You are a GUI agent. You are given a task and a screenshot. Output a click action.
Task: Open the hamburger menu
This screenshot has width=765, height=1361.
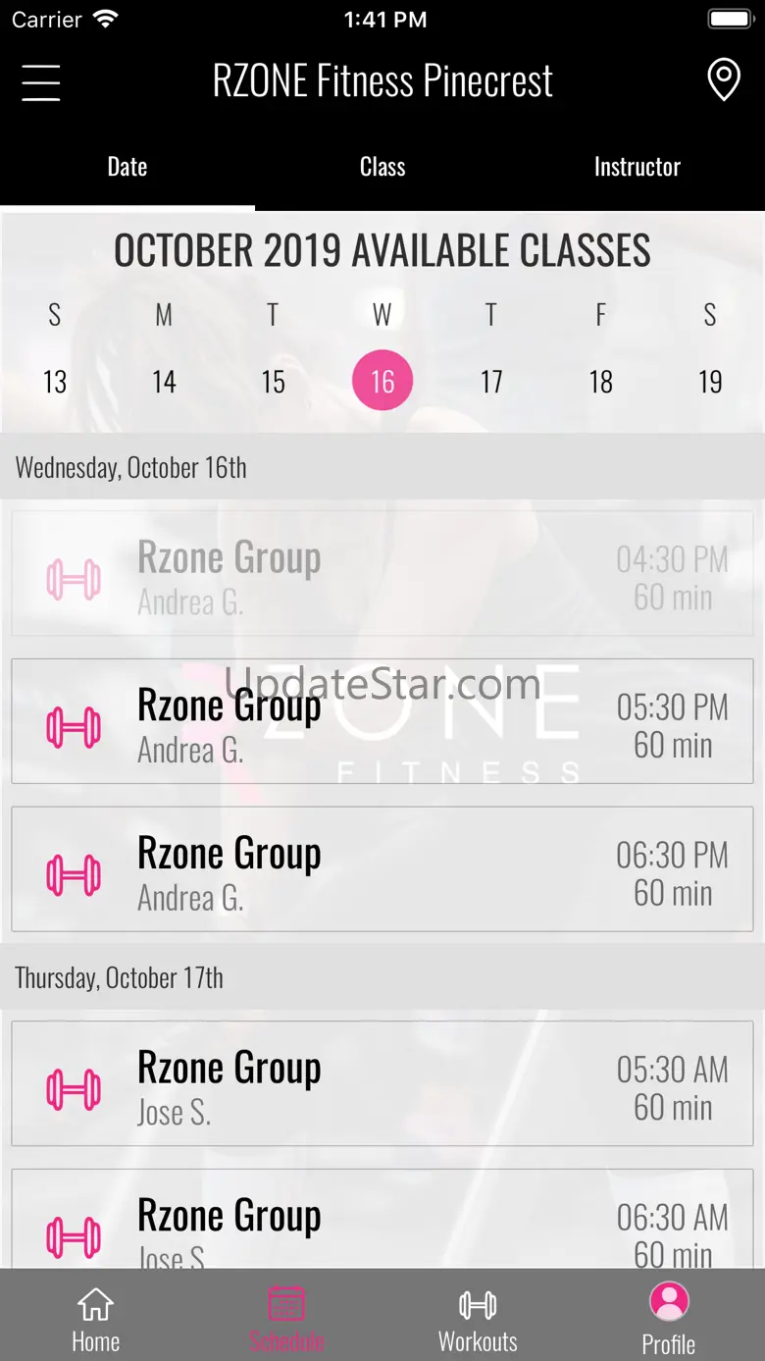pos(41,82)
